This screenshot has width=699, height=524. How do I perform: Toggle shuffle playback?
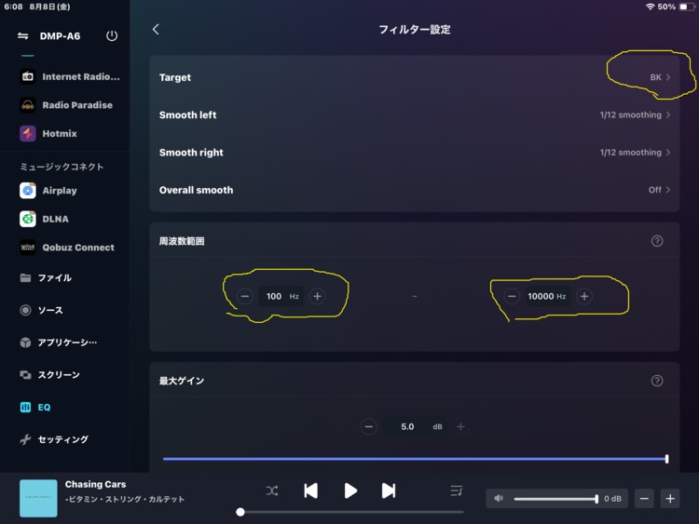pyautogui.click(x=272, y=491)
